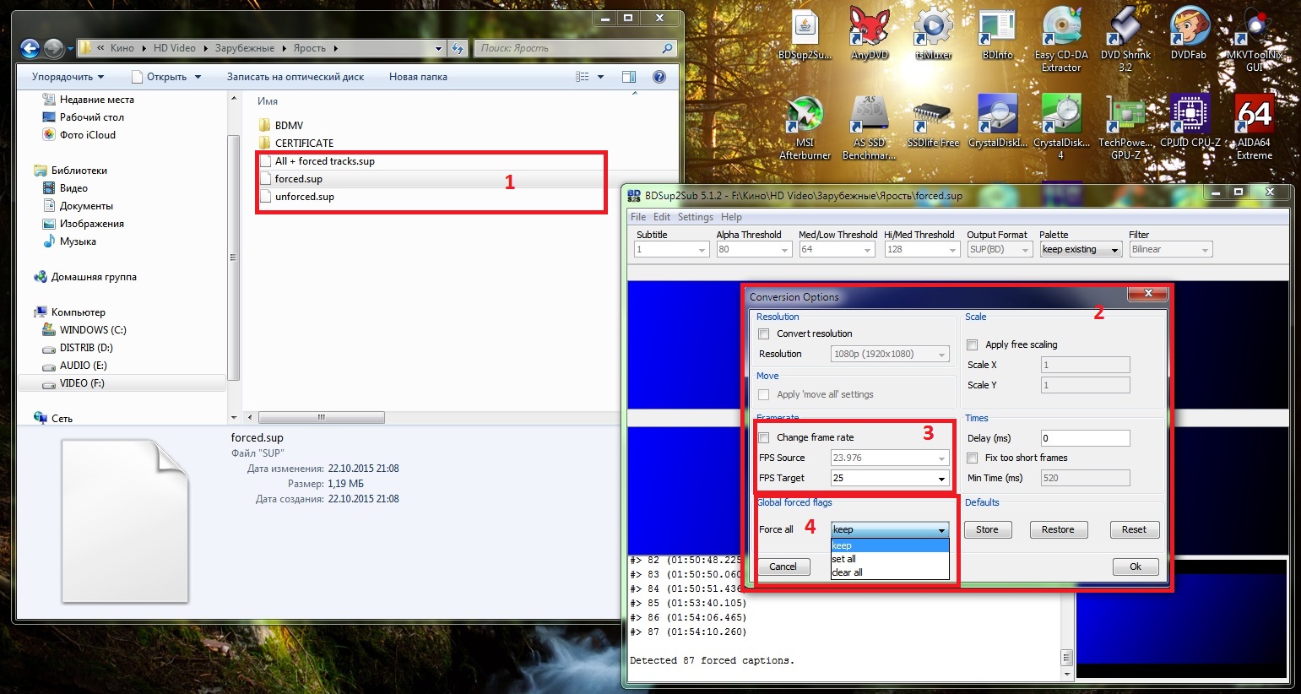Go back in Explorer window

click(30, 48)
